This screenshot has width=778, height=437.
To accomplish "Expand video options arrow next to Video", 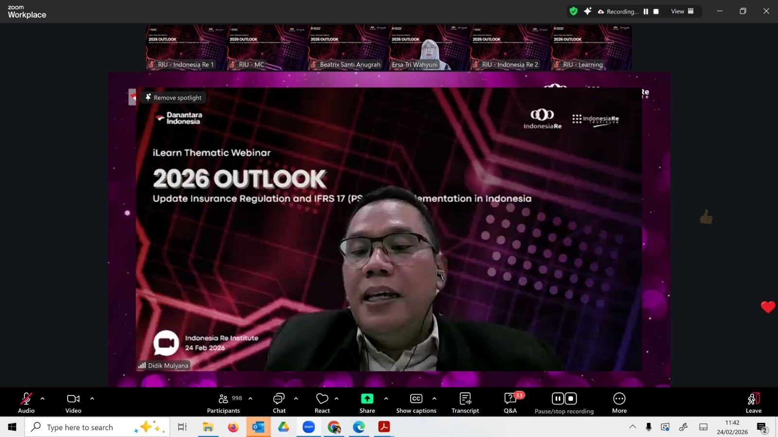I will pos(92,399).
